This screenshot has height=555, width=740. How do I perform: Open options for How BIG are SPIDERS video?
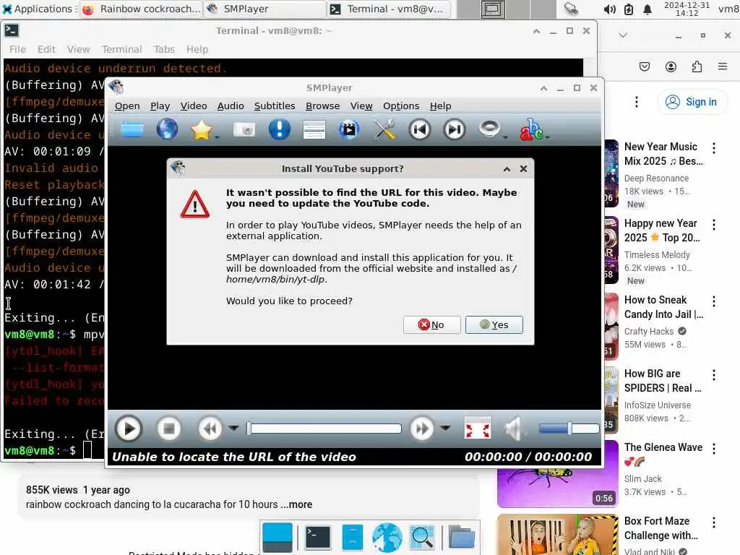(x=714, y=375)
